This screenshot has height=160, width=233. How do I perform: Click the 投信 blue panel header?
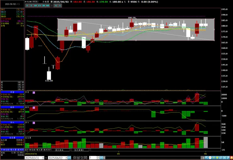pos(12,107)
